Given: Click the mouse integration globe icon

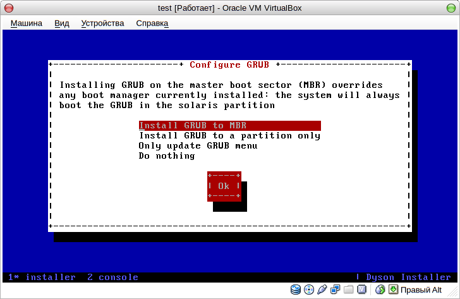Looking at the screenshot, I should [x=380, y=290].
